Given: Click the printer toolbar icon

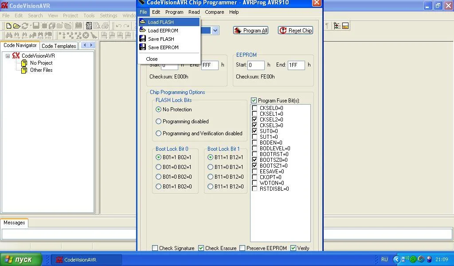Looking at the screenshot, I should coord(105,26).
